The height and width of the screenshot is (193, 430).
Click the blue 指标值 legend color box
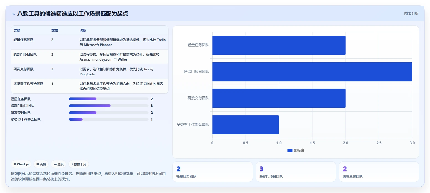pos(290,150)
